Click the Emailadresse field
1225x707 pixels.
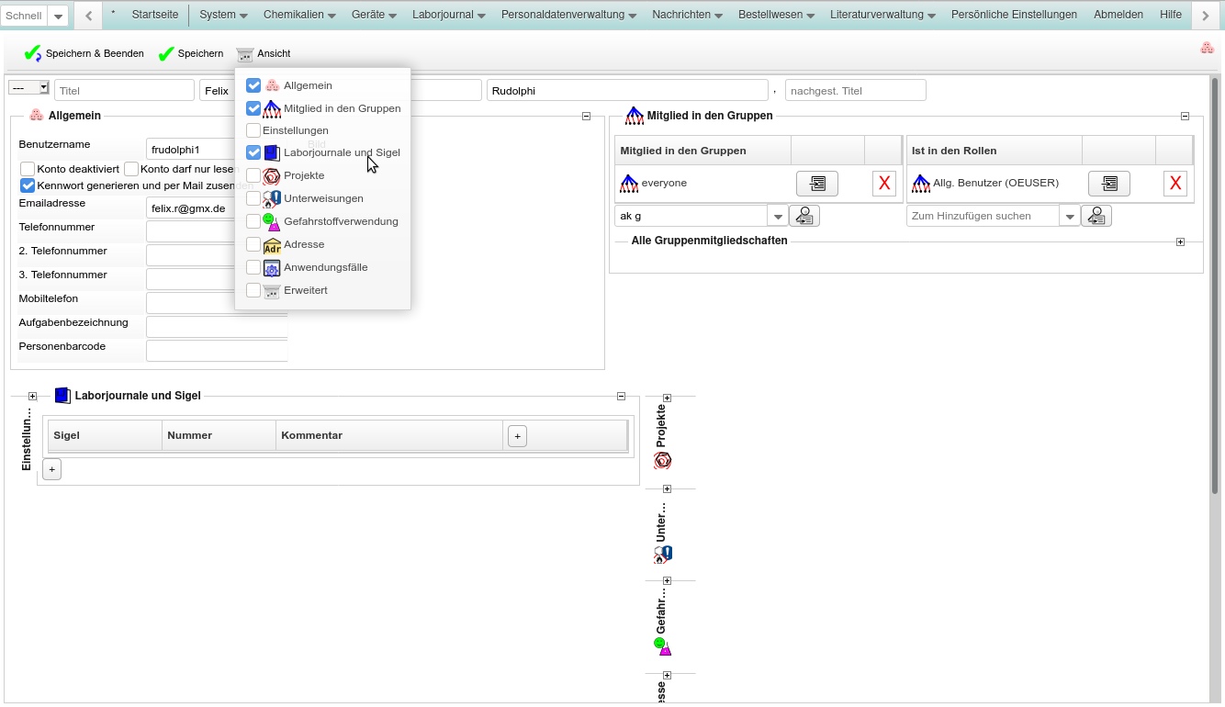(217, 208)
